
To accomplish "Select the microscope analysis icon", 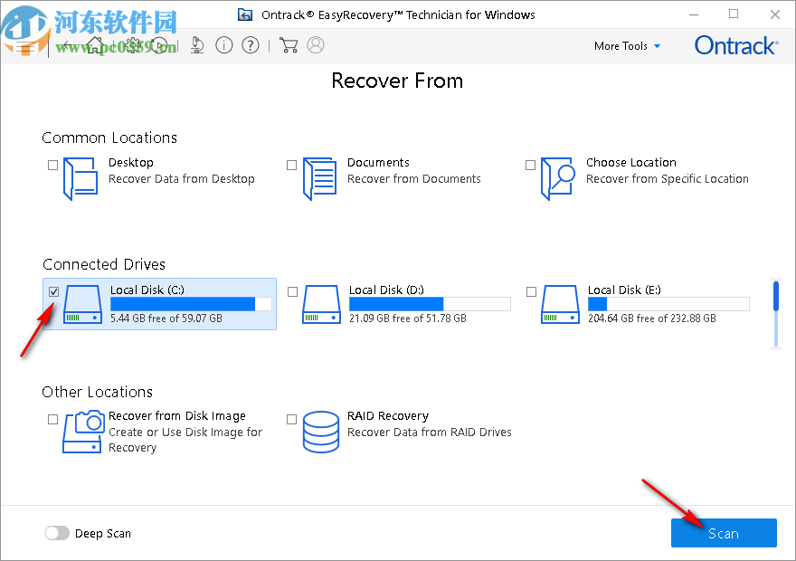I will (x=197, y=45).
